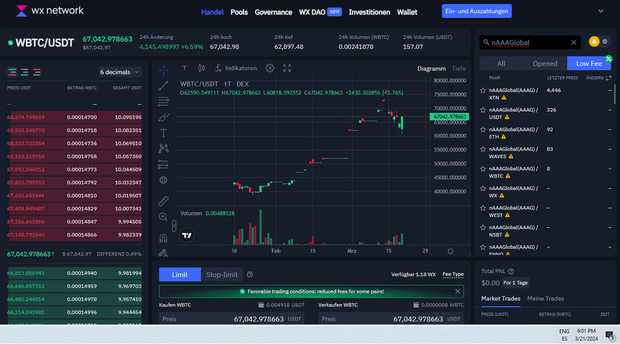Screen dimensions: 620x344
Task: Open the For 1 Tage period selector
Action: coord(515,283)
